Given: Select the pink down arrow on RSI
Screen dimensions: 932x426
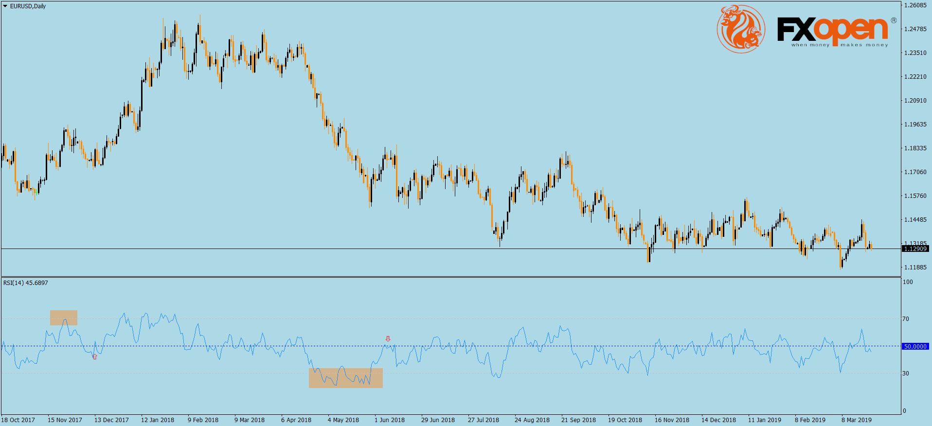Looking at the screenshot, I should (x=388, y=338).
